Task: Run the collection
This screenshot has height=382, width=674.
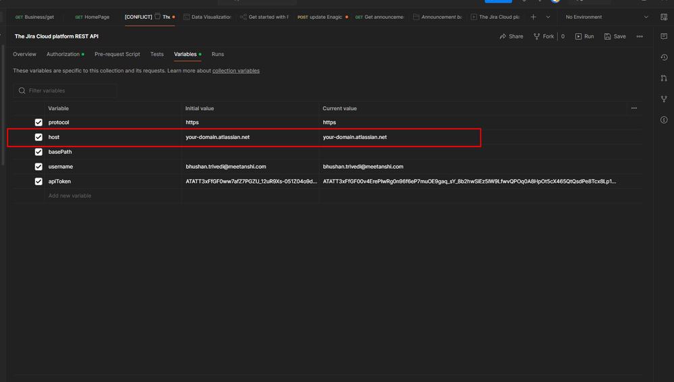Action: 584,36
